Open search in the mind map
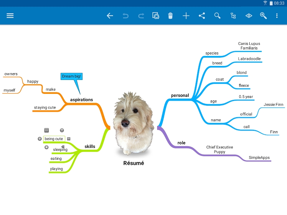 click(x=217, y=16)
